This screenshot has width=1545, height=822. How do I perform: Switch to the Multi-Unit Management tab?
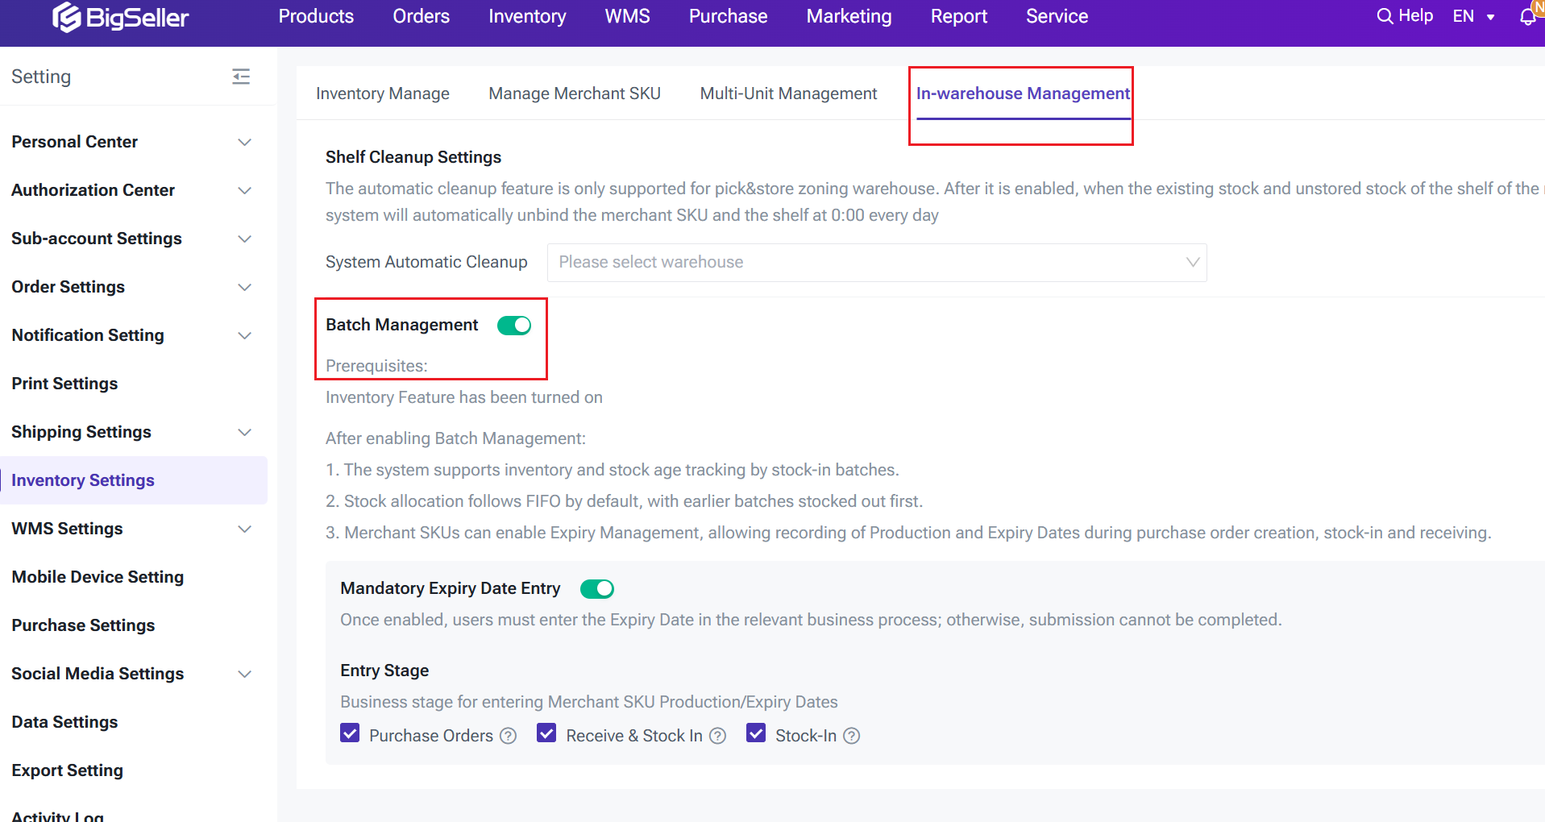[x=788, y=93]
